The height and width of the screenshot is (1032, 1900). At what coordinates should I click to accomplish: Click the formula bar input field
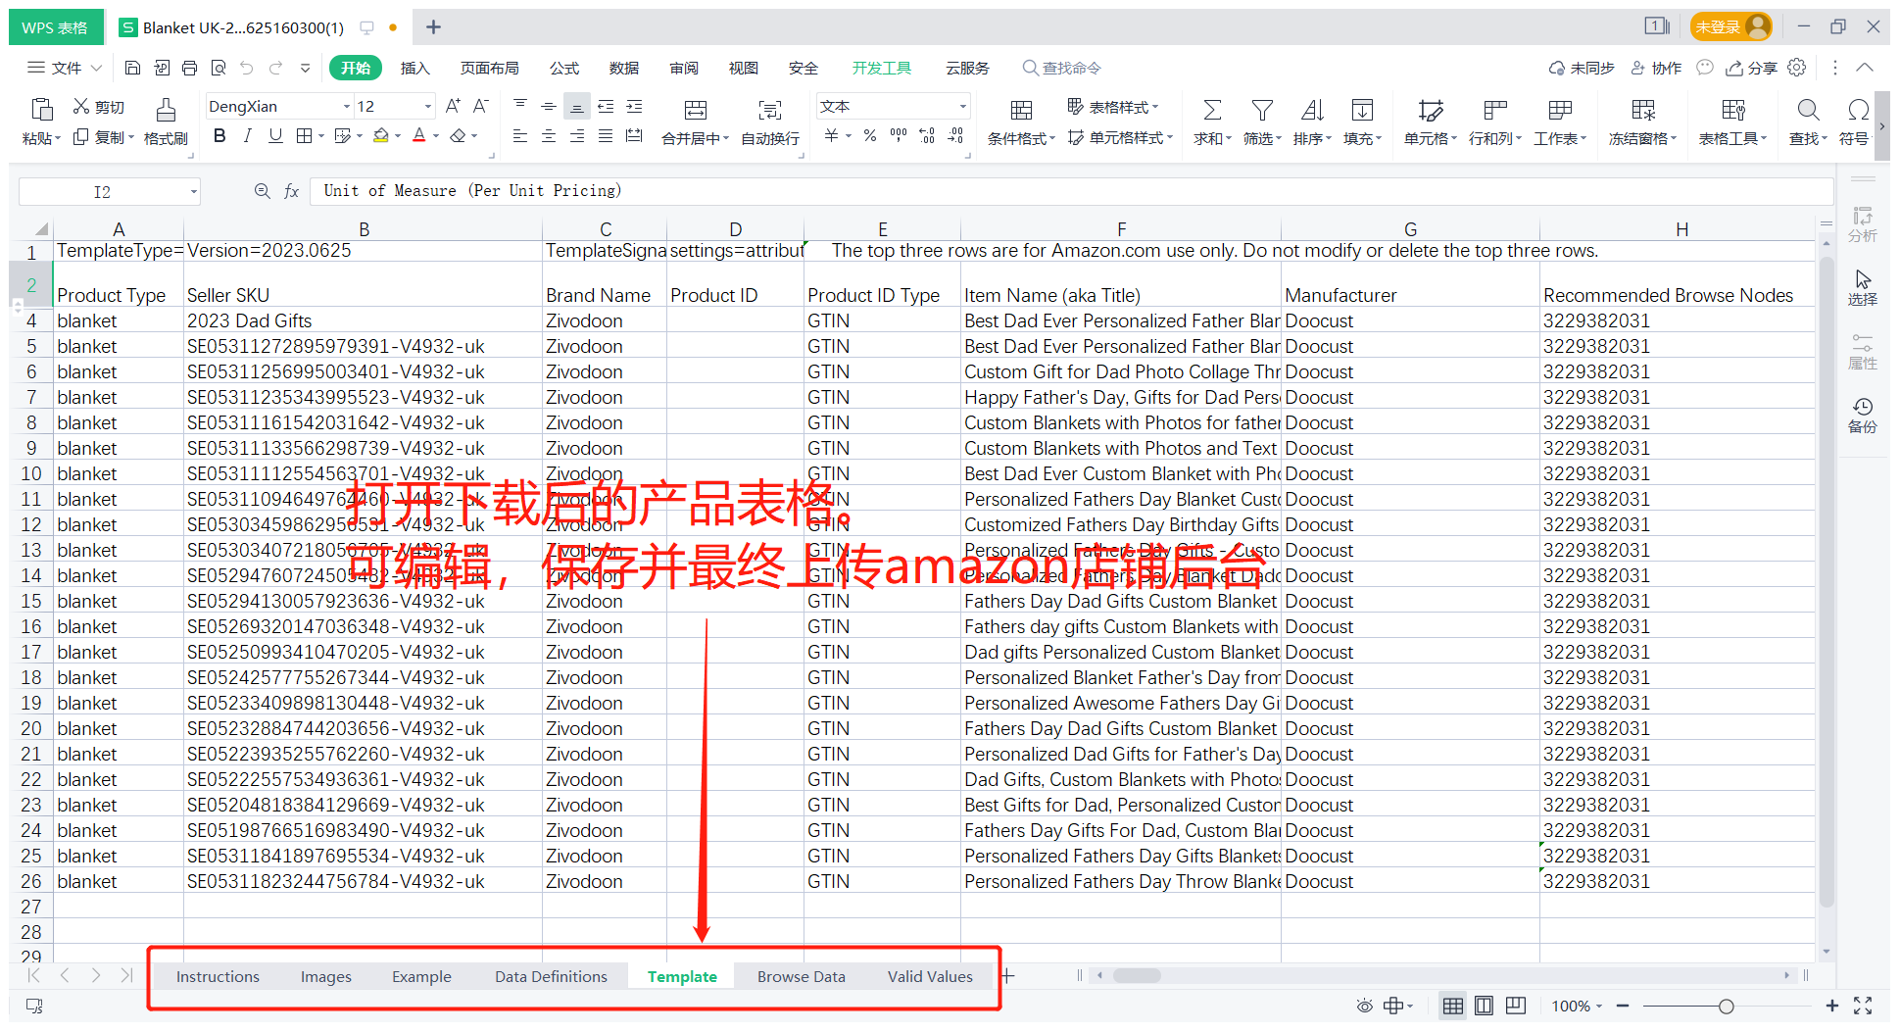click(x=1071, y=191)
